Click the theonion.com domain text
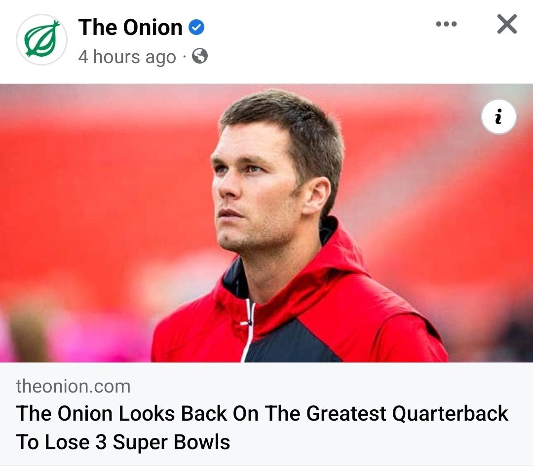This screenshot has width=533, height=468. pos(73,386)
